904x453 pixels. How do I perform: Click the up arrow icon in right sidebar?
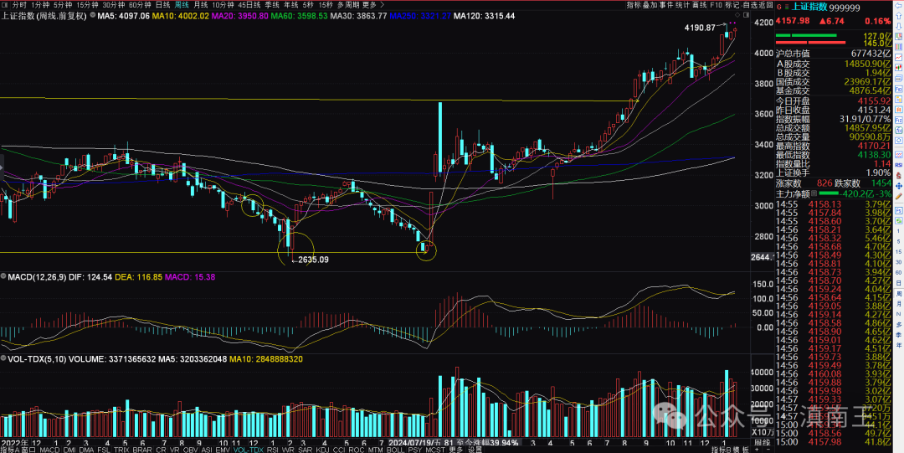(898, 16)
